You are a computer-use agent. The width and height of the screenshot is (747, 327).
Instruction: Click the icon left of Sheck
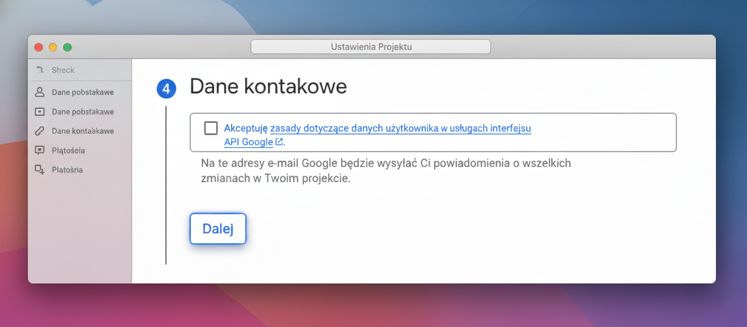pyautogui.click(x=39, y=70)
